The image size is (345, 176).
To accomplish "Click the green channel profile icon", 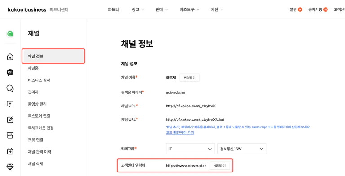I will pyautogui.click(x=10, y=34).
